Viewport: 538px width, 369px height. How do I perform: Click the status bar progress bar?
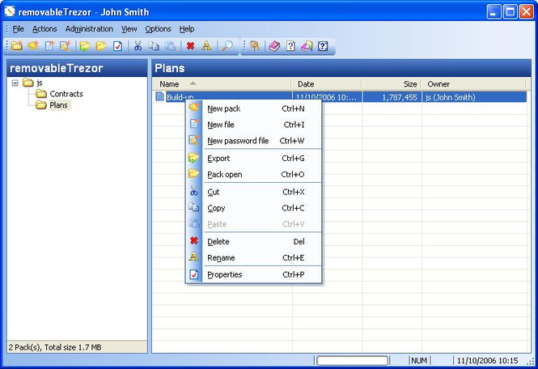click(x=353, y=360)
